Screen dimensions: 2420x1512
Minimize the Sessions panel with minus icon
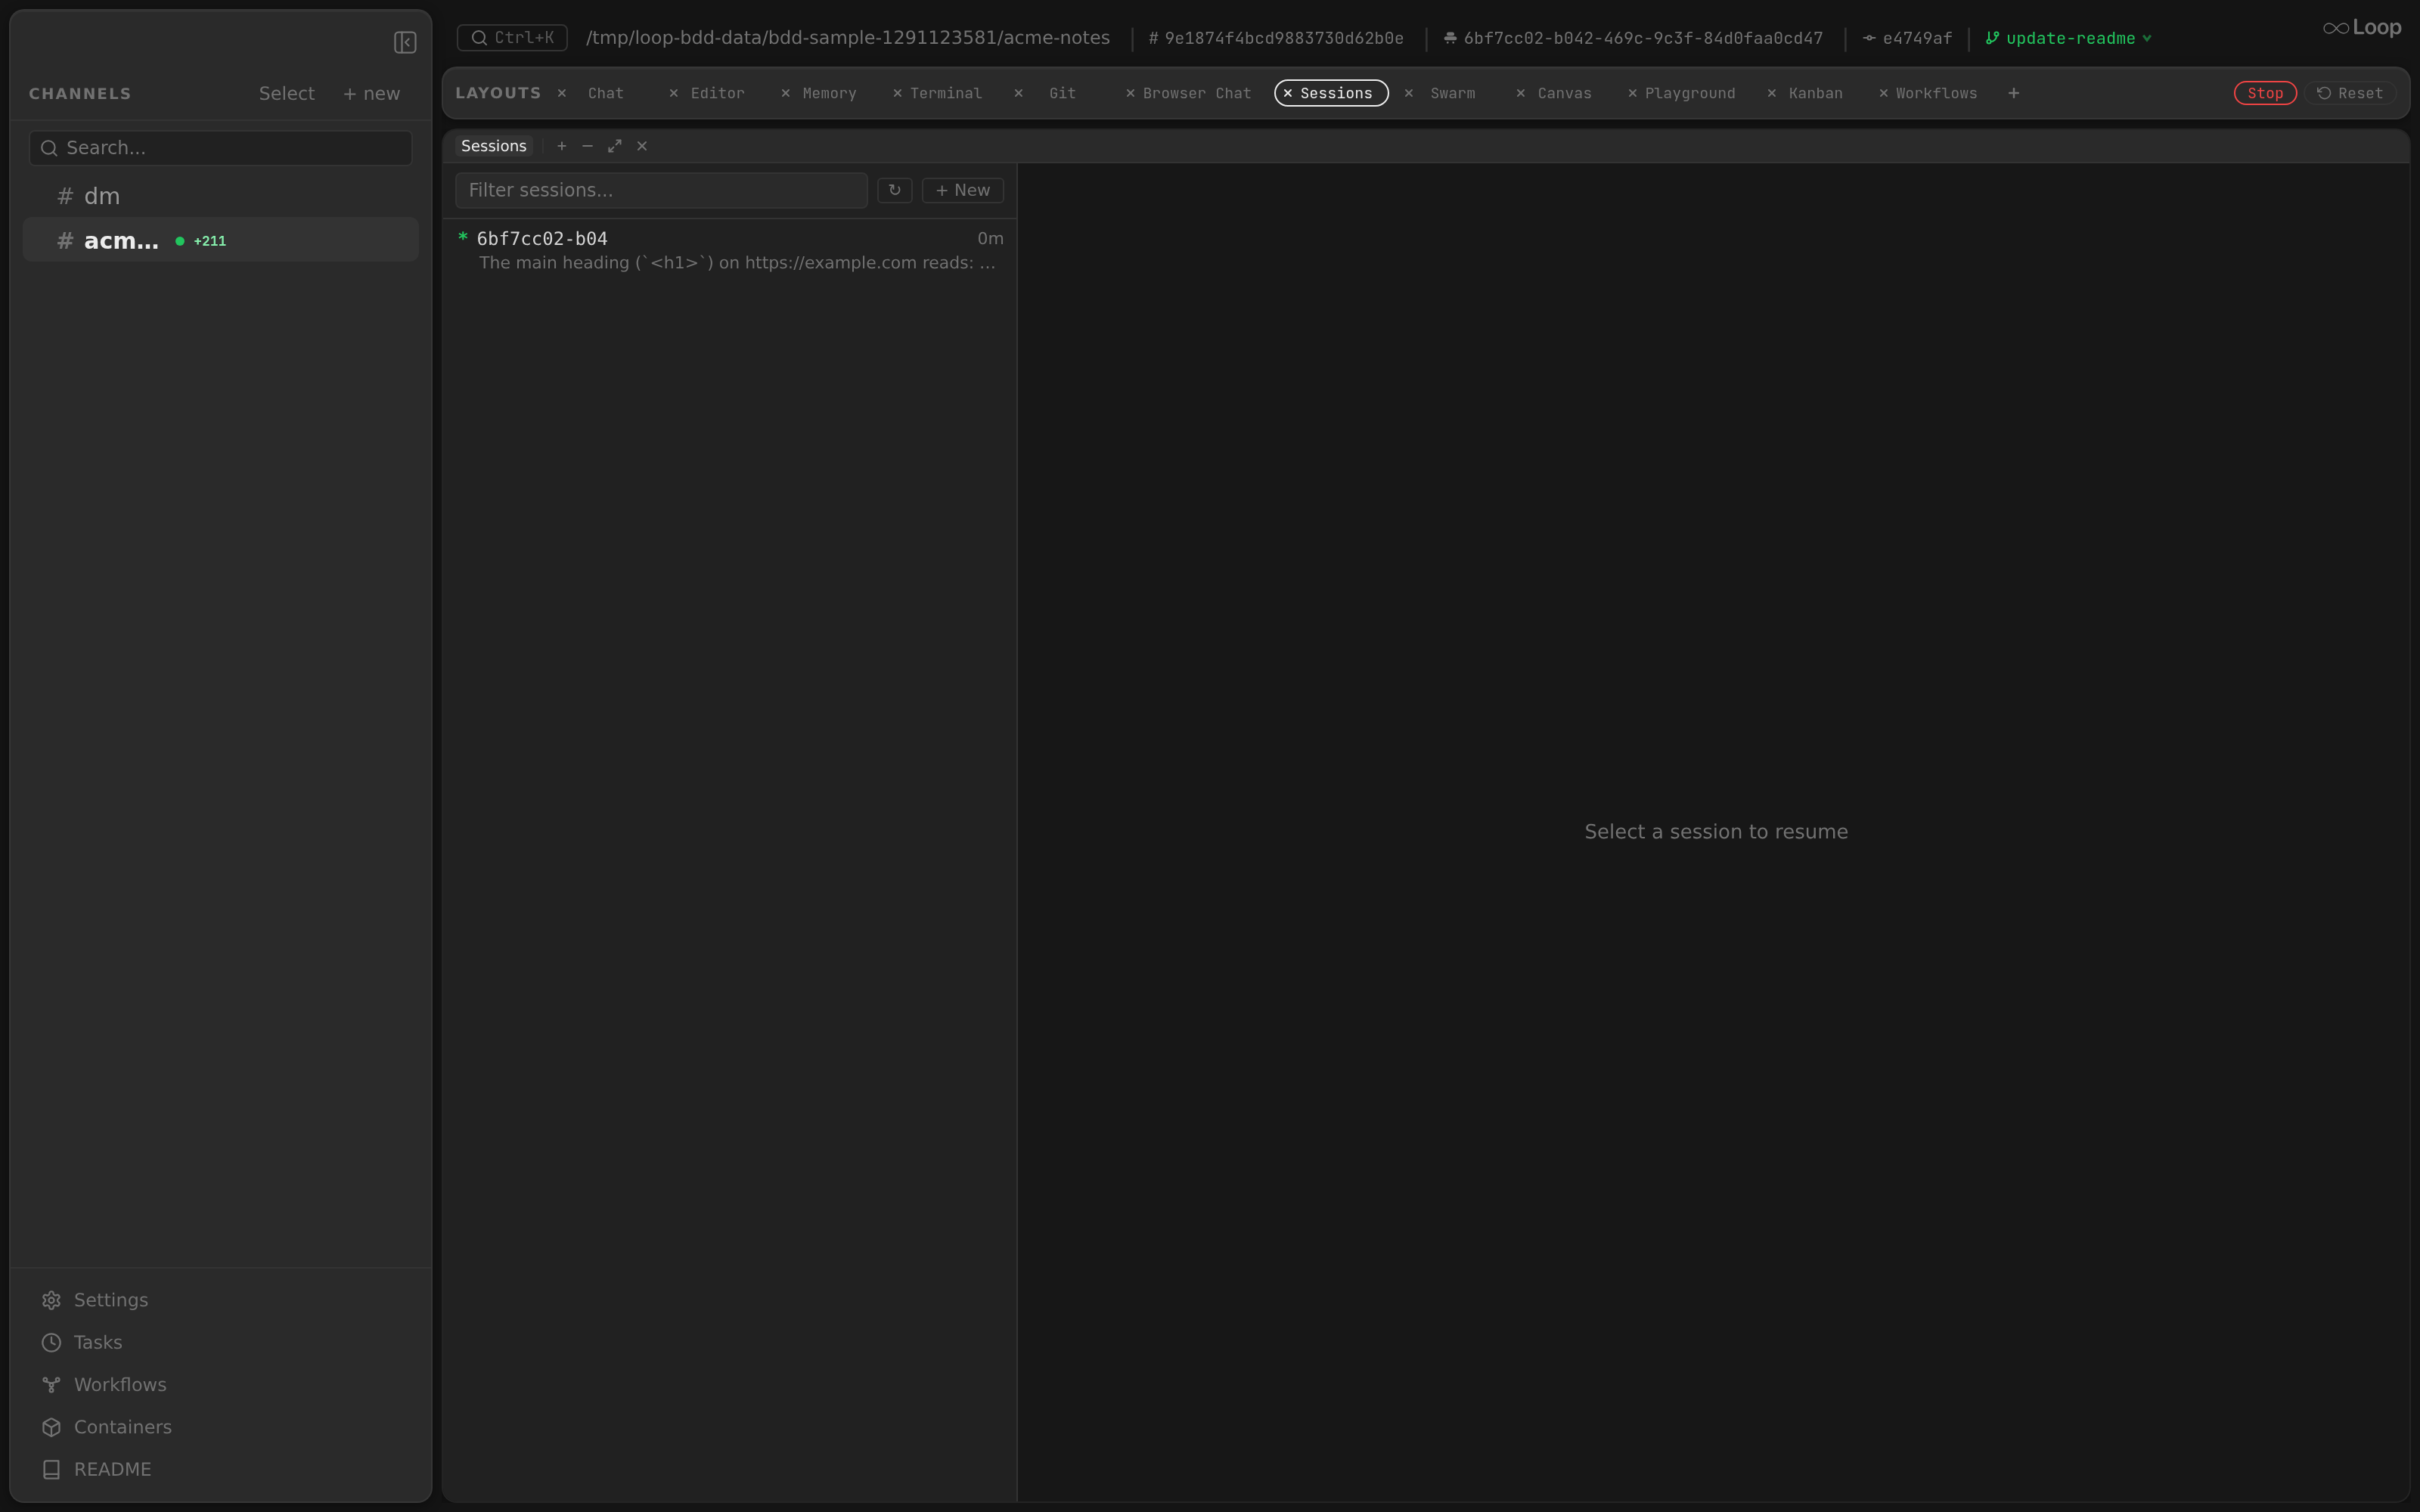pyautogui.click(x=588, y=146)
